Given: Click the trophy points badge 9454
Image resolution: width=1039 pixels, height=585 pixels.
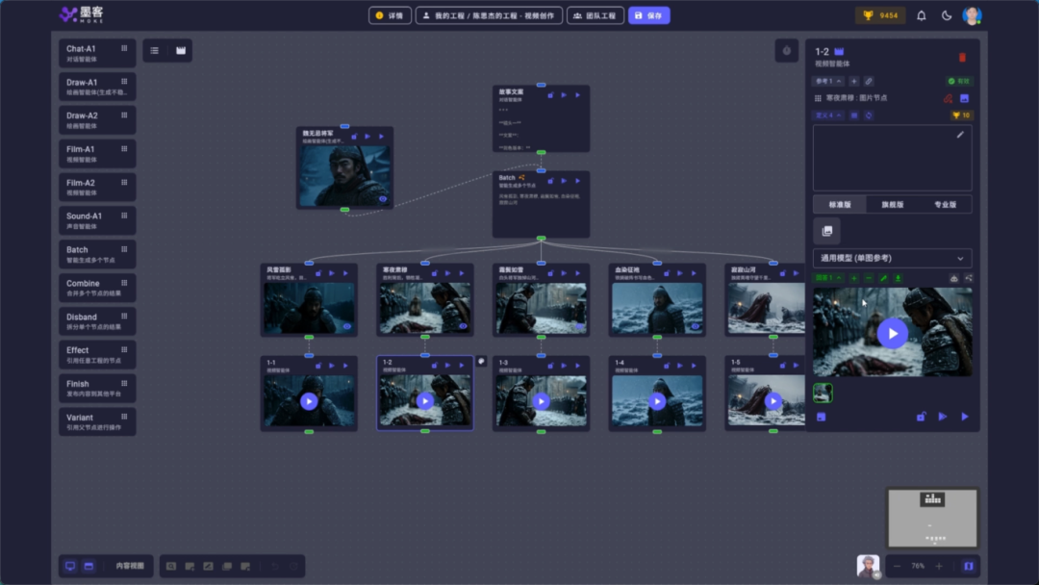Looking at the screenshot, I should click(880, 15).
